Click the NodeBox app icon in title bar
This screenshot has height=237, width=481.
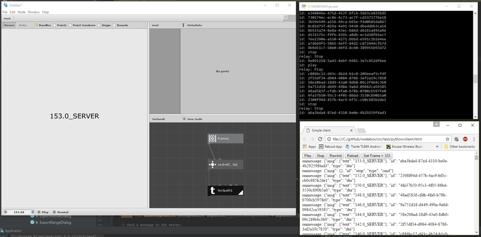5,5
